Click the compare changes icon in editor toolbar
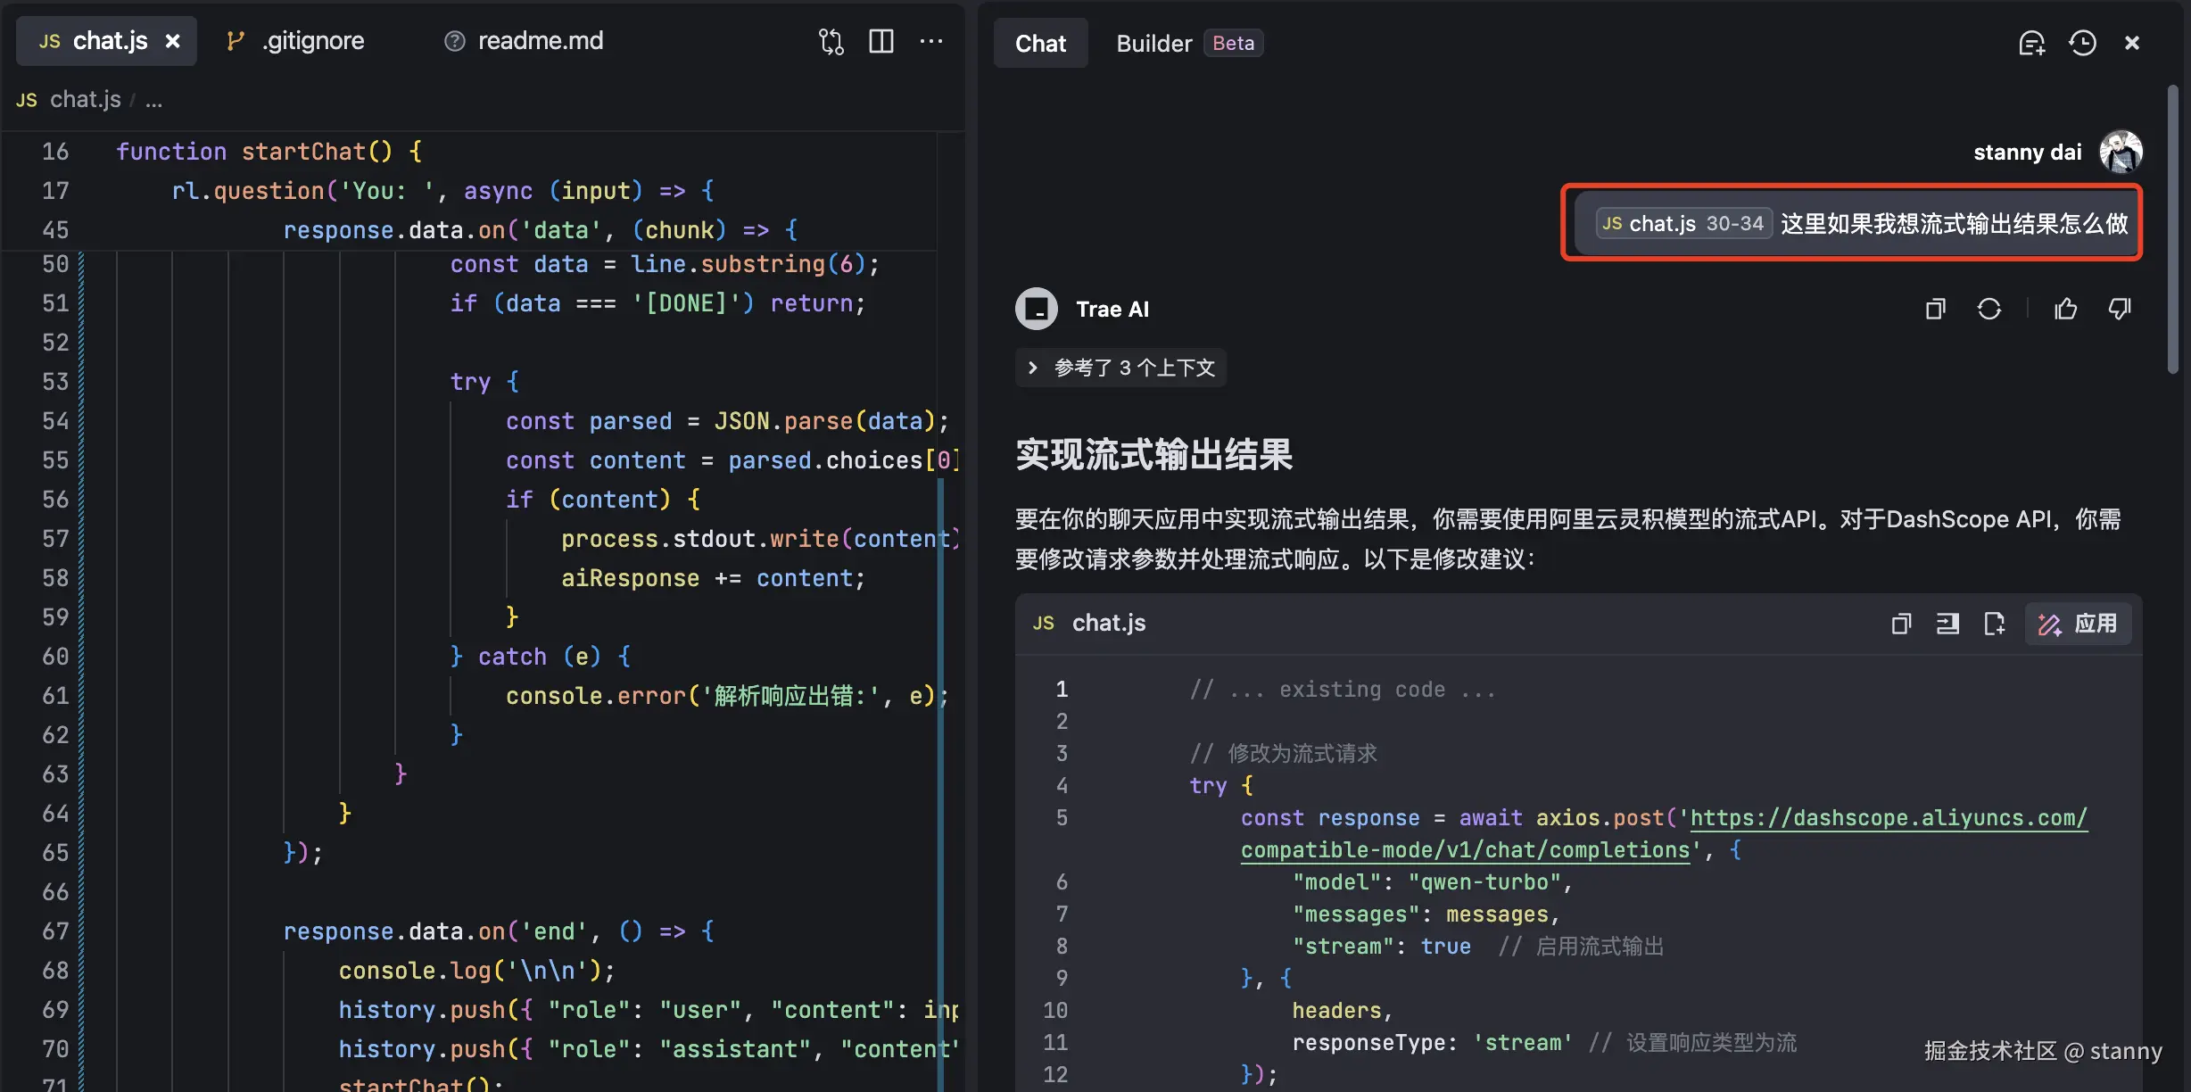Viewport: 2191px width, 1092px height. [831, 42]
